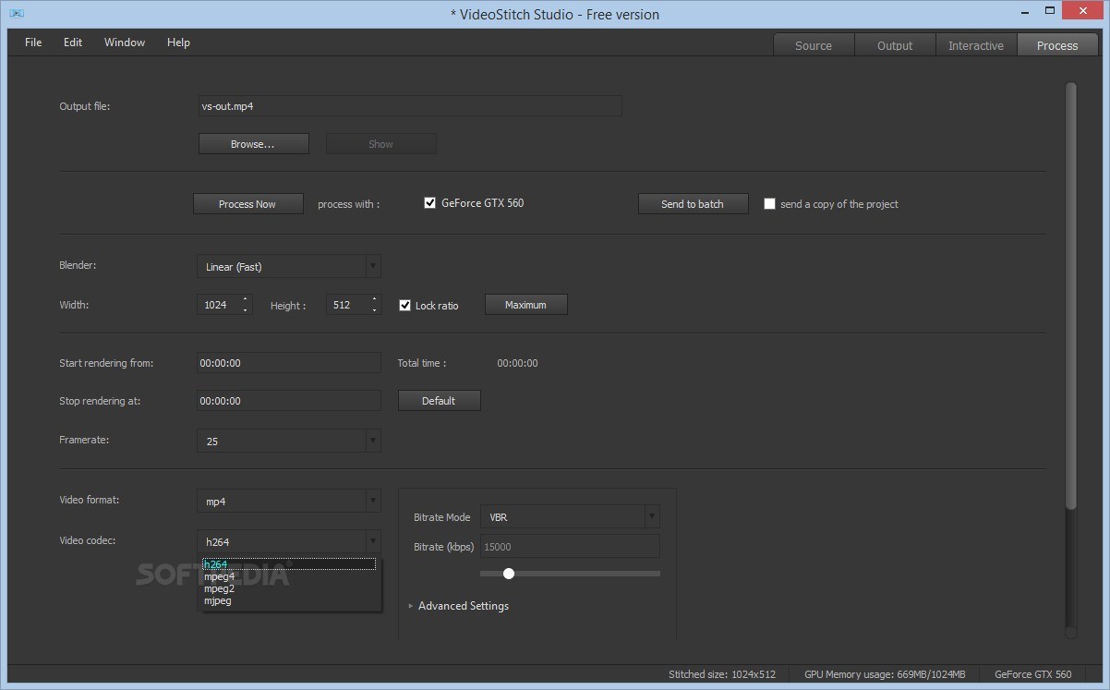Expand Advanced Settings
Image resolution: width=1110 pixels, height=690 pixels.
[x=458, y=606]
